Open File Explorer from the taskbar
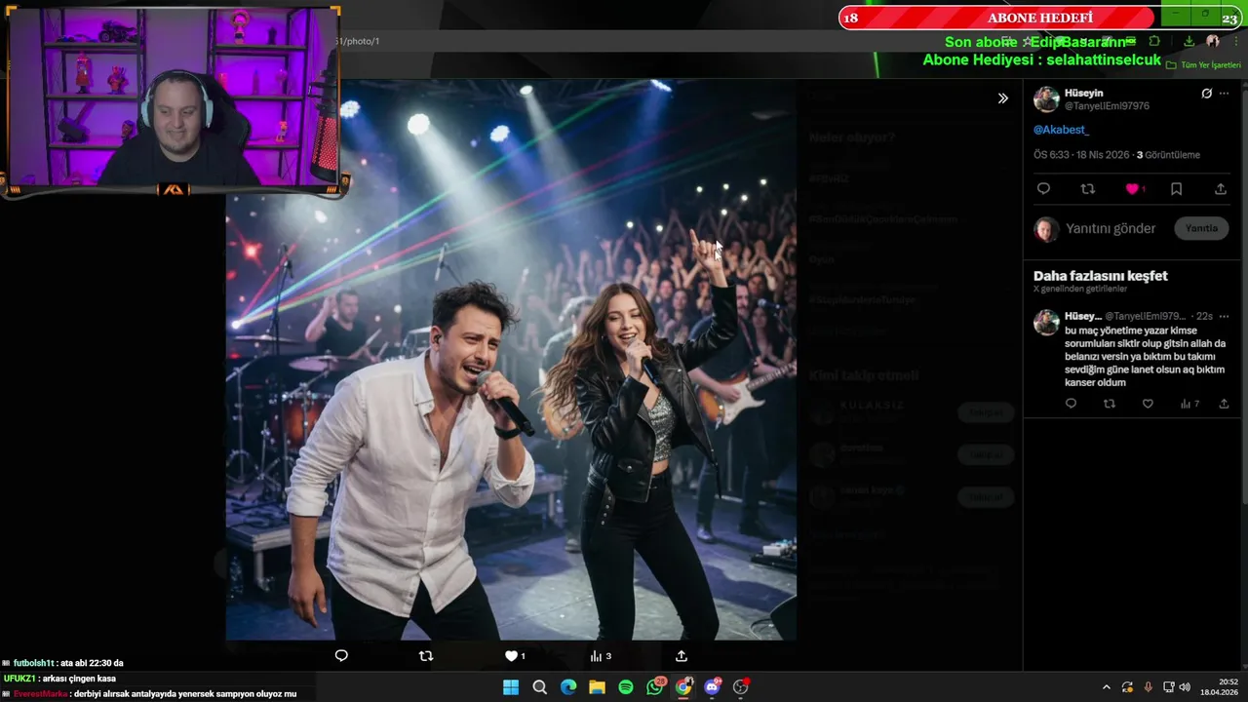 tap(597, 687)
